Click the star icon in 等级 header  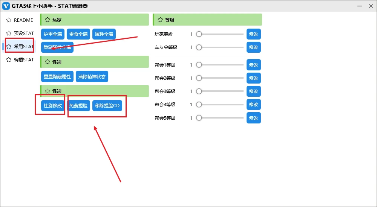point(160,20)
